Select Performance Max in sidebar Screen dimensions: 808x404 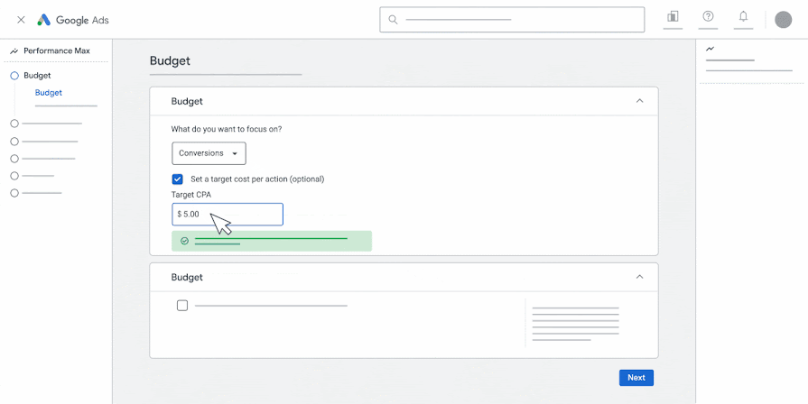coord(57,50)
